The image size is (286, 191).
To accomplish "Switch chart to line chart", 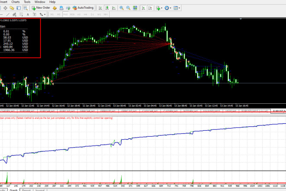I will [x=114, y=8].
